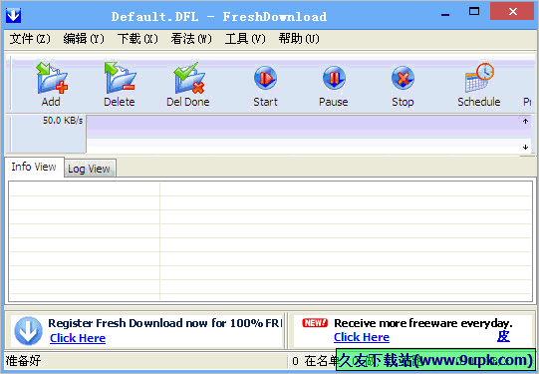Pause the download with the Pause icon
The width and height of the screenshot is (539, 374).
334,78
